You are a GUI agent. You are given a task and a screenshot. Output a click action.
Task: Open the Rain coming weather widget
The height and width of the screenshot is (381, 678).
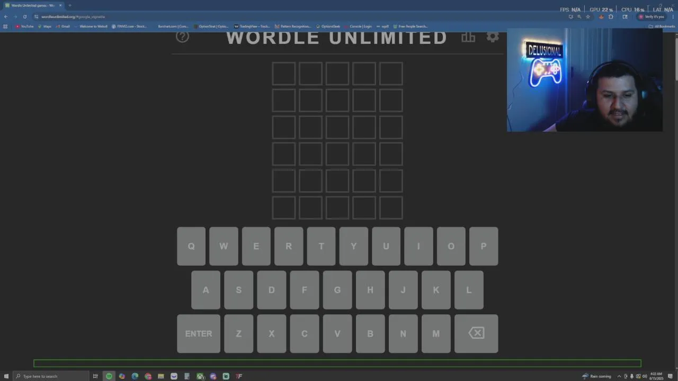596,376
